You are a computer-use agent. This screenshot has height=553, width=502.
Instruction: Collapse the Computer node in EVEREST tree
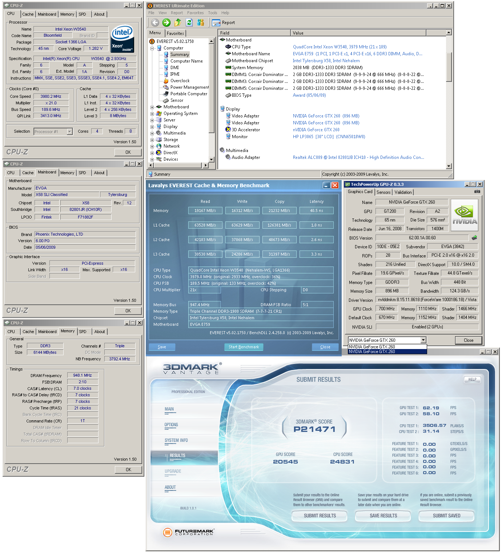[x=152, y=48]
